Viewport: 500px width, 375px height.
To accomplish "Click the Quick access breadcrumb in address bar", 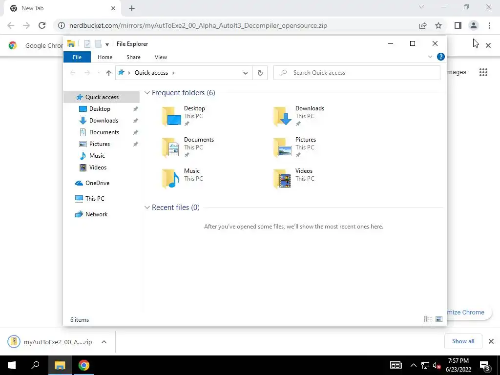I will pos(151,73).
